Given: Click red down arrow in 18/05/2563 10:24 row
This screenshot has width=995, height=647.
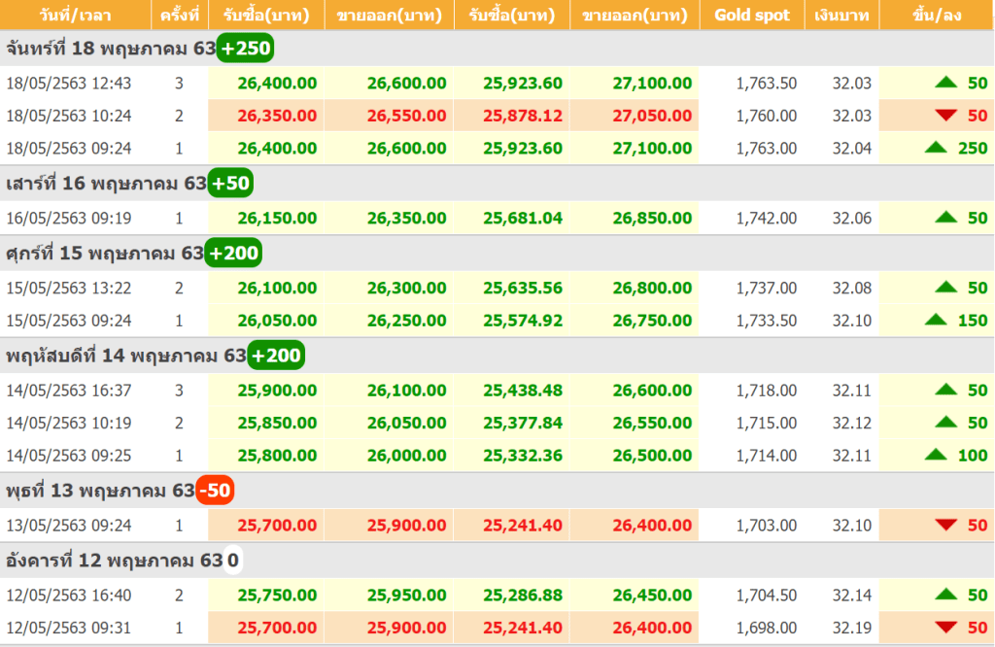Looking at the screenshot, I should click(947, 117).
